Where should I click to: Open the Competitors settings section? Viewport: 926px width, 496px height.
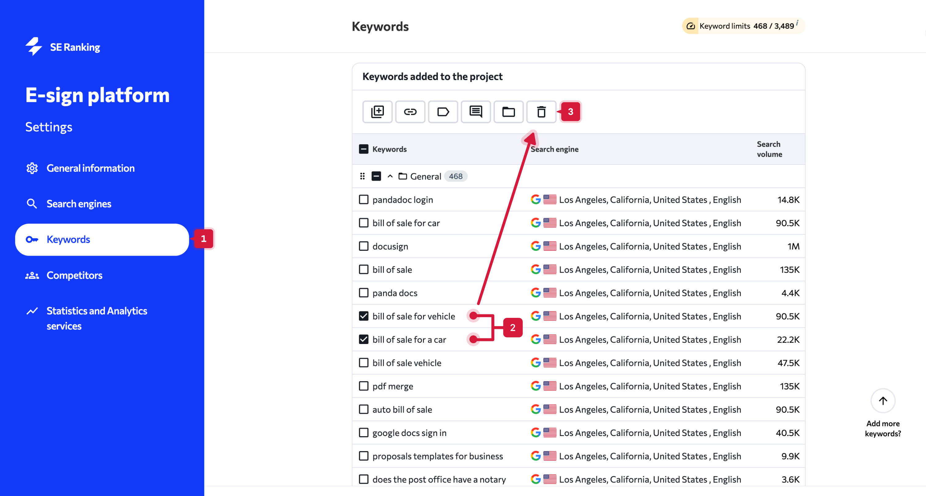coord(74,275)
